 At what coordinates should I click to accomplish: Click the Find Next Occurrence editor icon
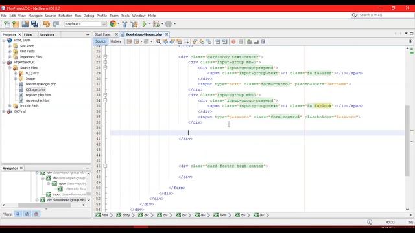click(x=172, y=41)
